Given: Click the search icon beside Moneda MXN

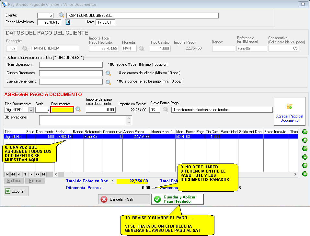Looking at the screenshot, I should point(142,49).
